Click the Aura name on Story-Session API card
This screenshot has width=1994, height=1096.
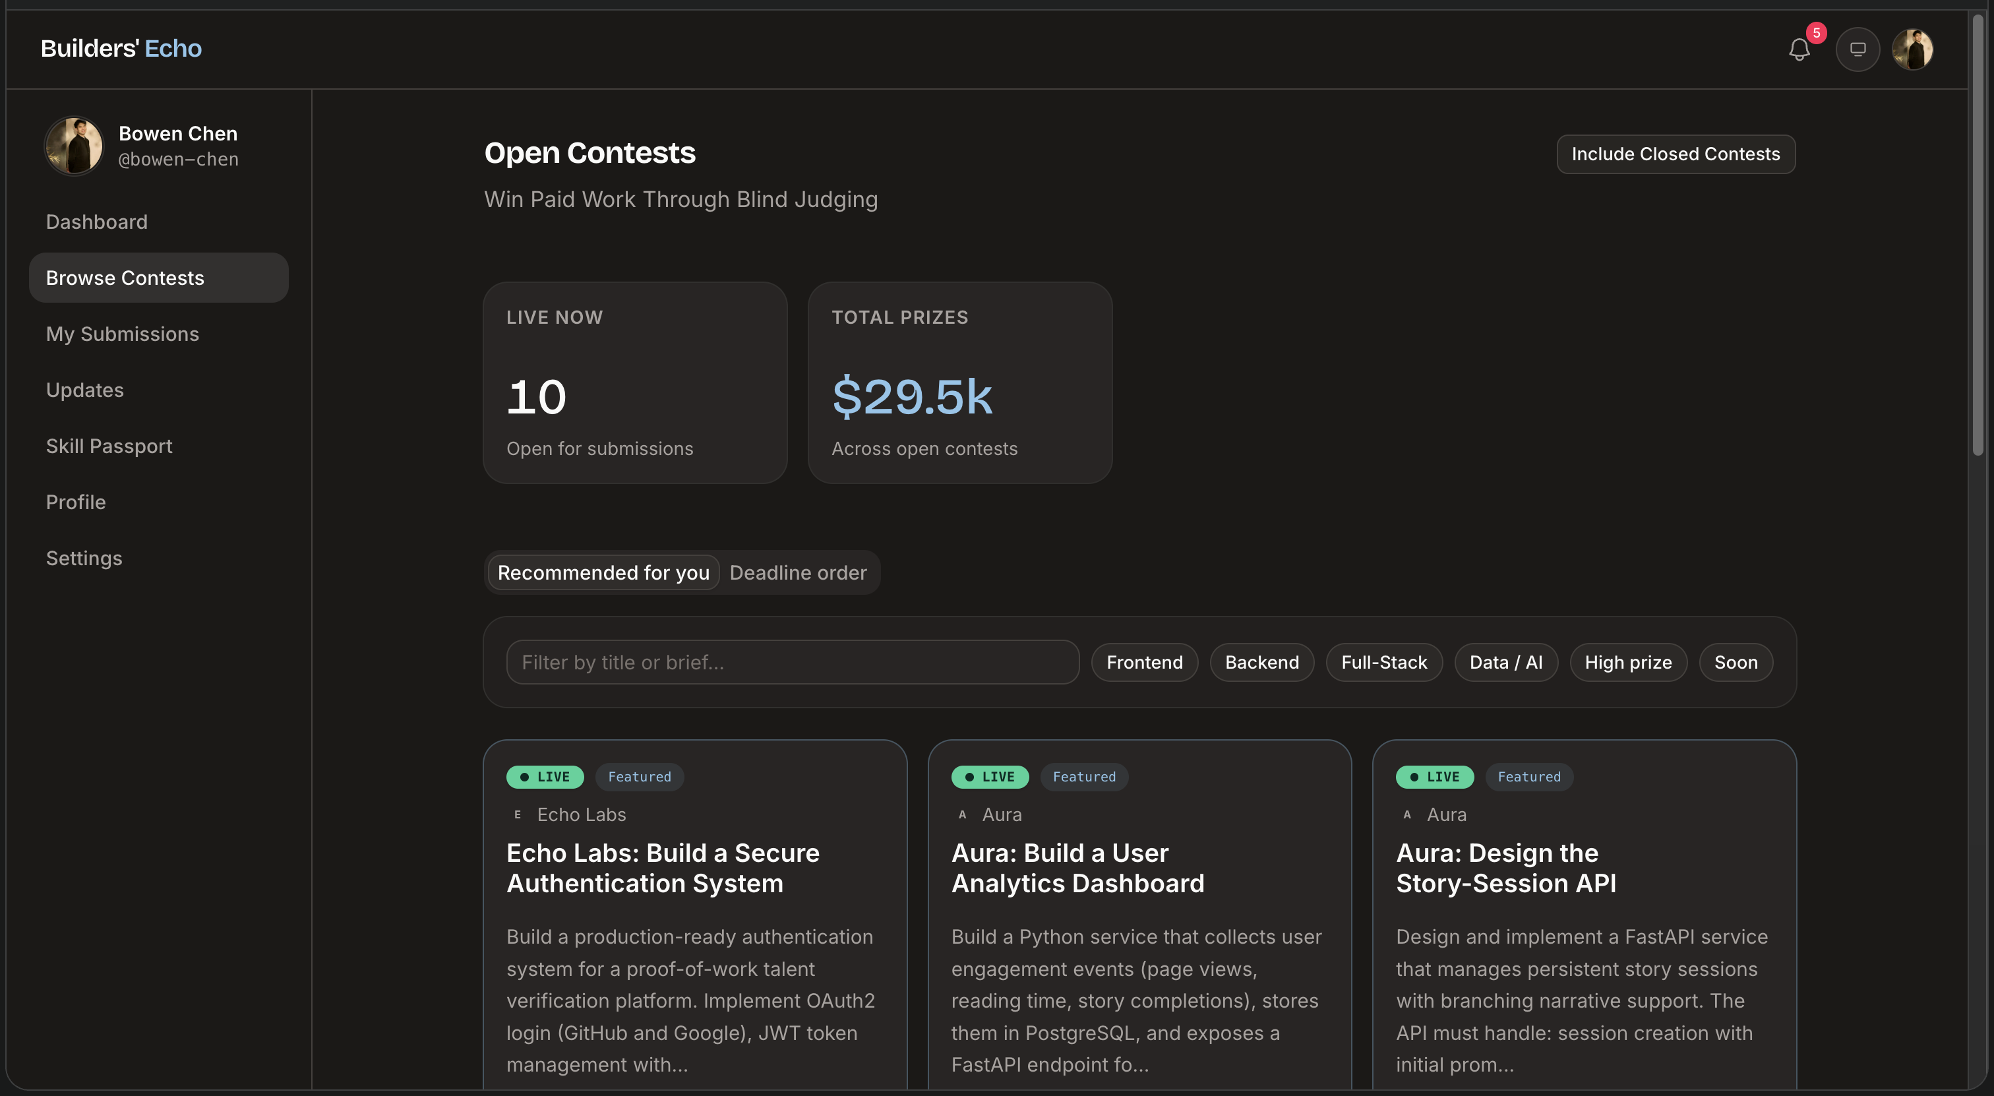(x=1447, y=815)
